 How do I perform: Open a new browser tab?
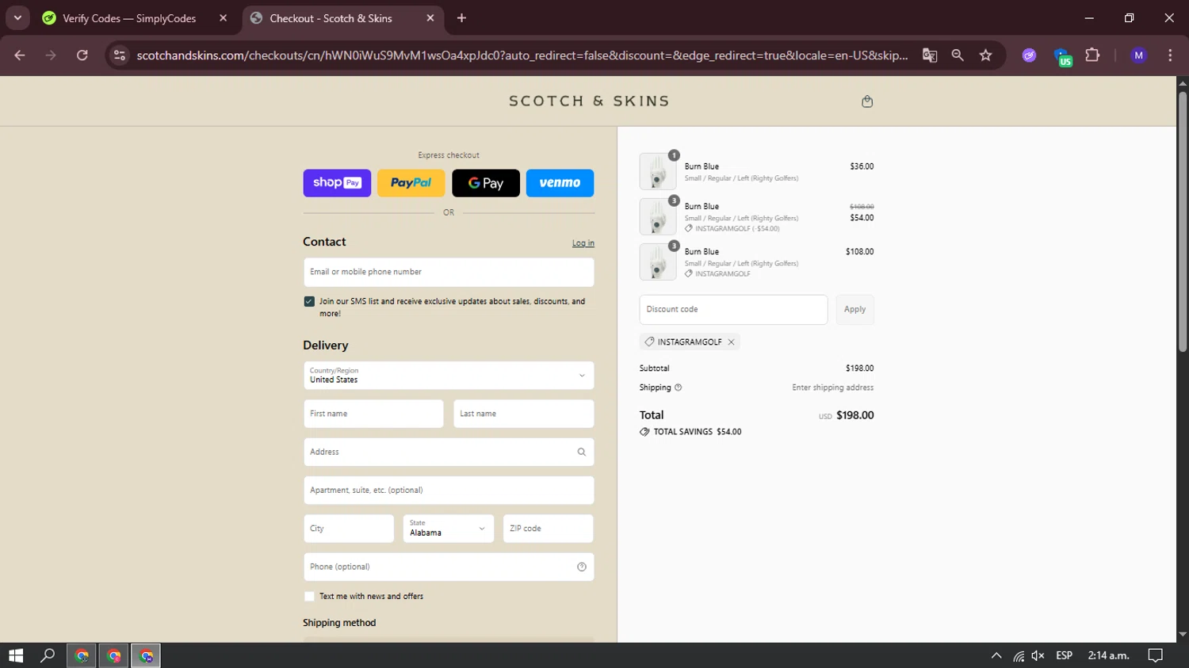click(461, 18)
